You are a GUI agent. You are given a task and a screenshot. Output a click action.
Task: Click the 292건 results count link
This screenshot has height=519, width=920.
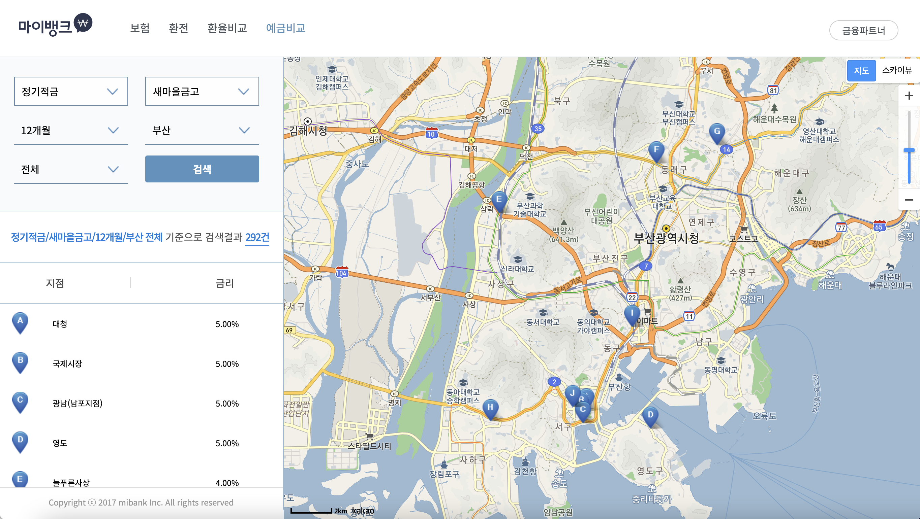point(257,237)
